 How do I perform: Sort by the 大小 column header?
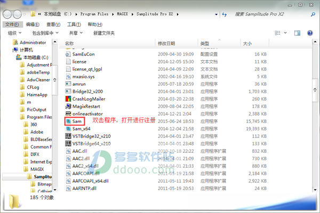(x=255, y=44)
